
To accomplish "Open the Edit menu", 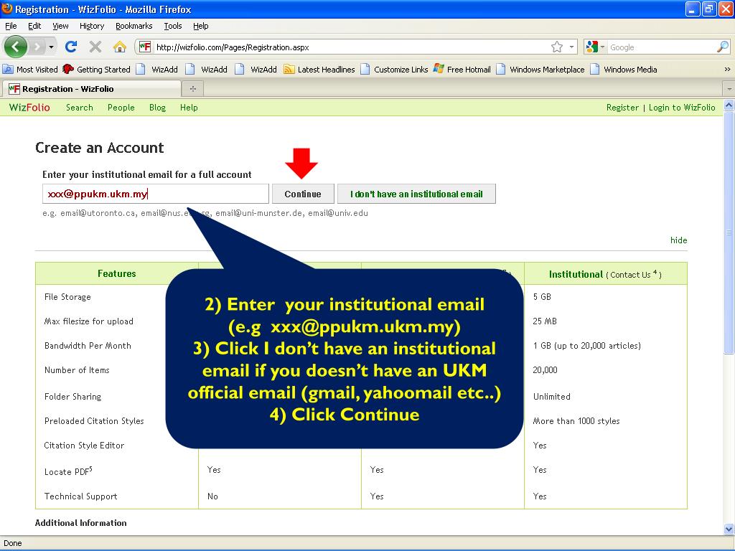I will [x=34, y=26].
